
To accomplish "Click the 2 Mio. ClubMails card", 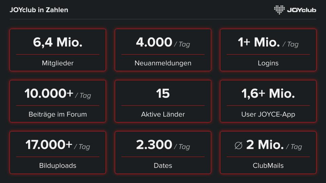I will (268, 152).
